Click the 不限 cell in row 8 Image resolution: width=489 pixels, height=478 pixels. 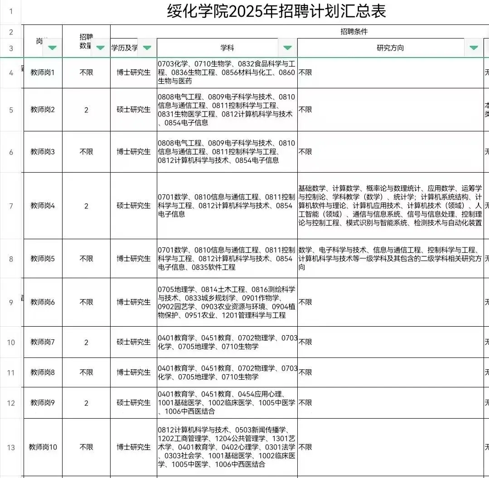coord(86,259)
